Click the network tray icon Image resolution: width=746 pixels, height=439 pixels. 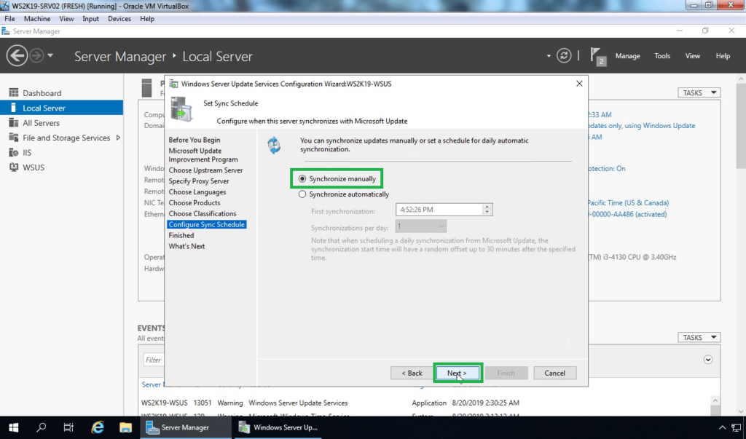coord(737,427)
